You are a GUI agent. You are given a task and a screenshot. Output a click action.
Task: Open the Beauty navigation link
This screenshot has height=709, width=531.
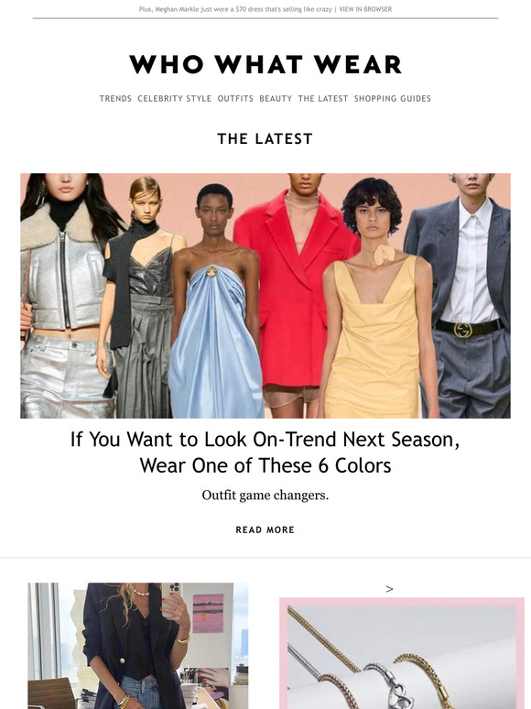pyautogui.click(x=276, y=99)
